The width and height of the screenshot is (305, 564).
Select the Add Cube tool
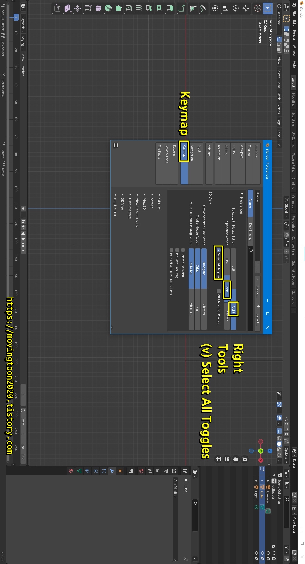point(181,8)
